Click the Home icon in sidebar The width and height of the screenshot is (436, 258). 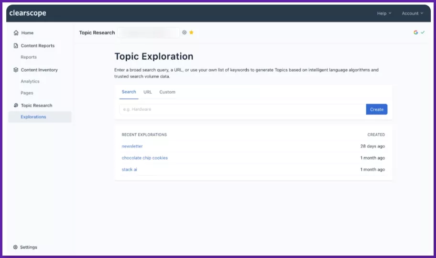(16, 33)
